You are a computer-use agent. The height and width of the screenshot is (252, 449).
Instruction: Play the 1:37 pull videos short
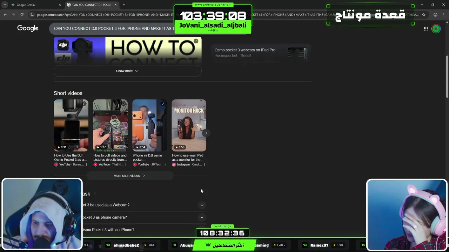click(x=110, y=125)
